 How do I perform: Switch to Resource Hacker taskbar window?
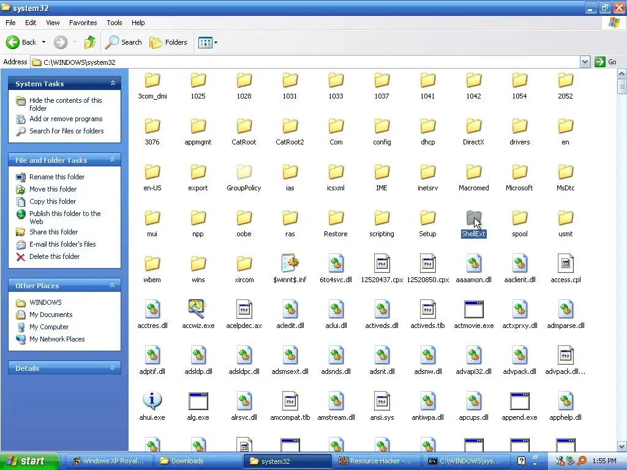[x=377, y=461]
